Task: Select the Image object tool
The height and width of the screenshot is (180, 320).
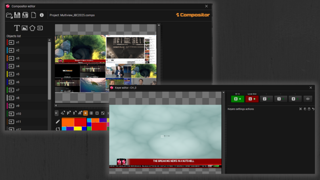Action: (25, 28)
